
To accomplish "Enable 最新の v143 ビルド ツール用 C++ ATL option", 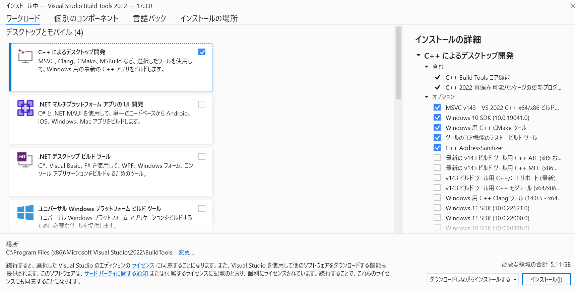I will pos(437,157).
